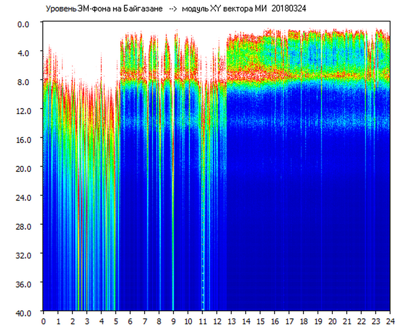The height and width of the screenshot is (332, 404).
Task: Click the bright green vertical stripe at hour 9
Action: pyautogui.click(x=173, y=240)
